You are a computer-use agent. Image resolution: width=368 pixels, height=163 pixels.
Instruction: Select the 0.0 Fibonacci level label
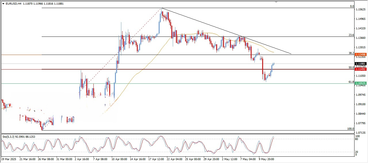point(352,6)
